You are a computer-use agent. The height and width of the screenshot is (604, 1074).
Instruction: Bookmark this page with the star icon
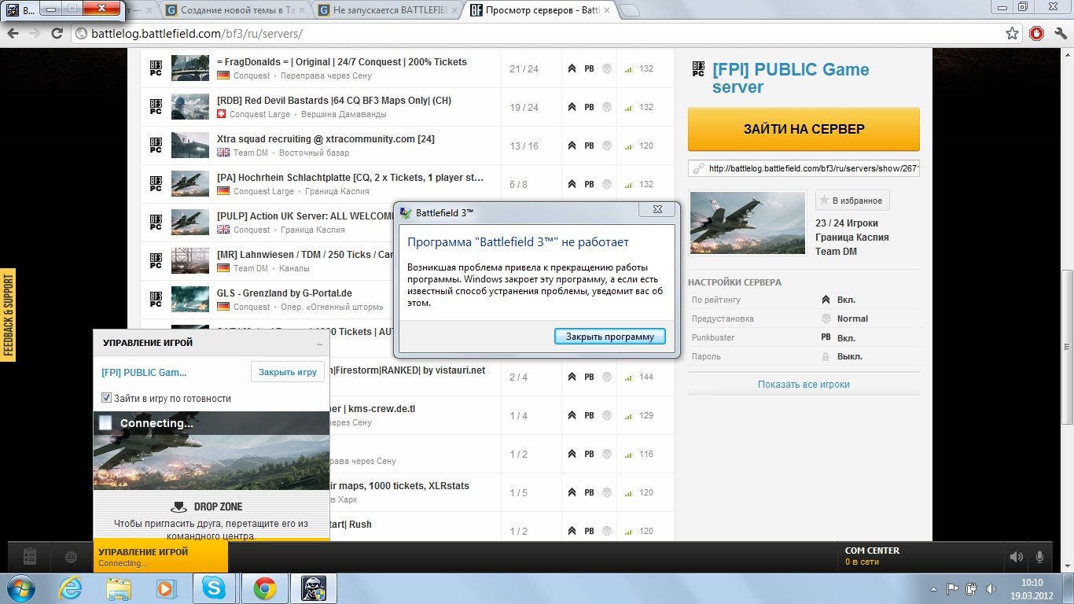click(x=1012, y=34)
